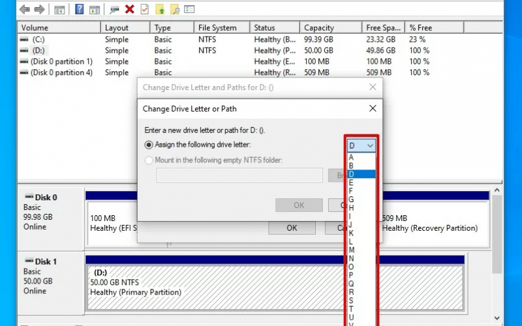Click the File System column header

point(218,28)
